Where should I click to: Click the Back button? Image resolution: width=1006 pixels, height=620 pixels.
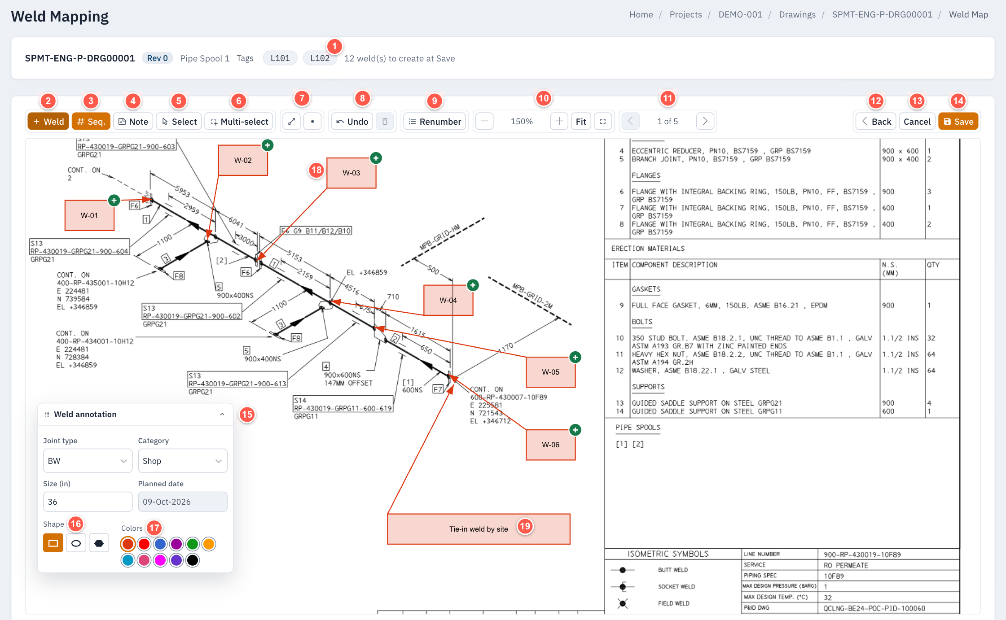point(876,122)
